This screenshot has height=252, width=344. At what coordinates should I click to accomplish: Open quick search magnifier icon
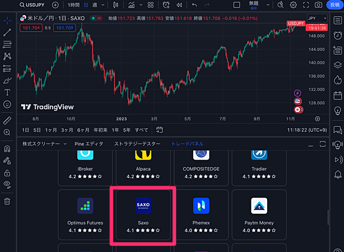[x=281, y=5]
